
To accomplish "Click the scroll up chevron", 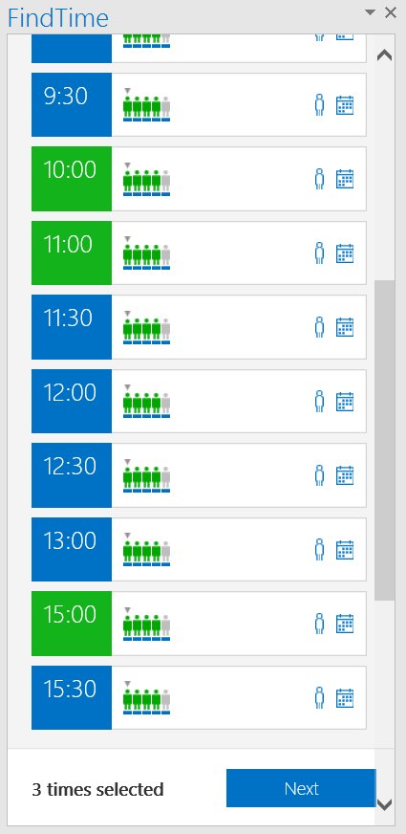I will click(x=384, y=55).
